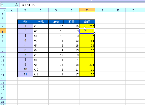Click the 产品 header cell
This screenshot has height=105, width=145.
click(x=41, y=22)
